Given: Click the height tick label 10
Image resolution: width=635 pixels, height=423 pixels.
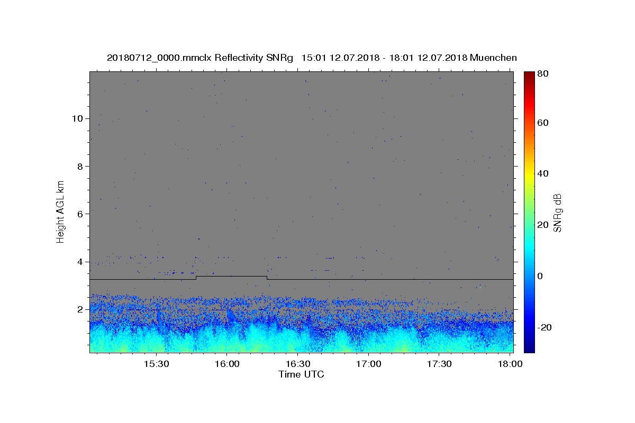Looking at the screenshot, I should [x=78, y=118].
